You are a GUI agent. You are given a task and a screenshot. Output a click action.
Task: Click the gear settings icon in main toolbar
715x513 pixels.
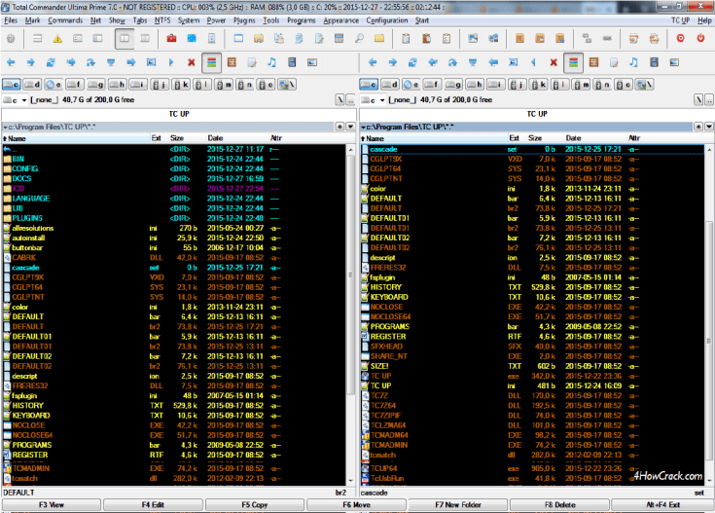point(11,39)
